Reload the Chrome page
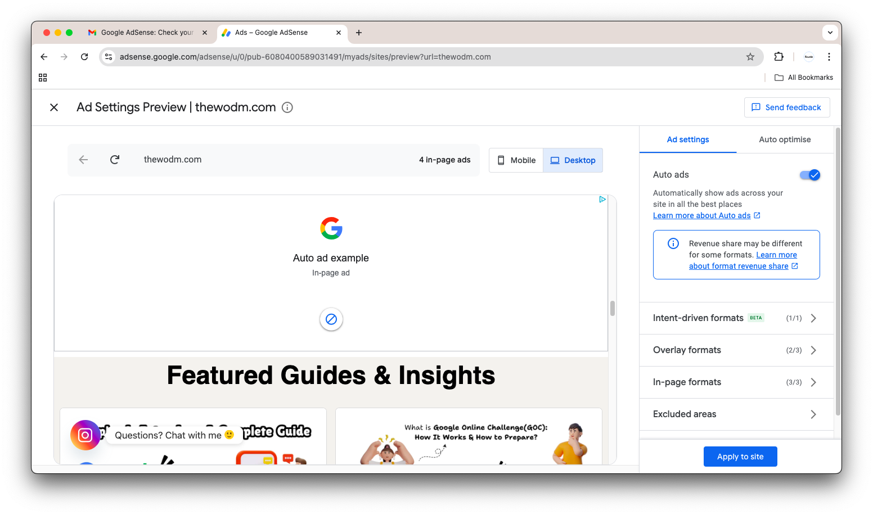This screenshot has width=873, height=515. tap(84, 57)
